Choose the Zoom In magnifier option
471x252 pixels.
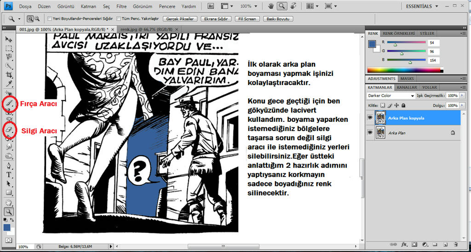point(30,18)
